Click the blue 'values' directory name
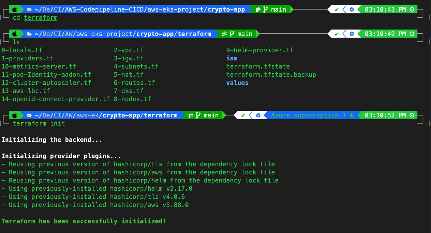 coord(237,83)
